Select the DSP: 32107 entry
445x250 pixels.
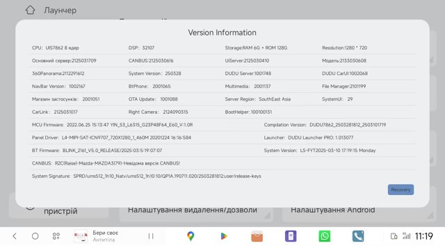(x=141, y=48)
